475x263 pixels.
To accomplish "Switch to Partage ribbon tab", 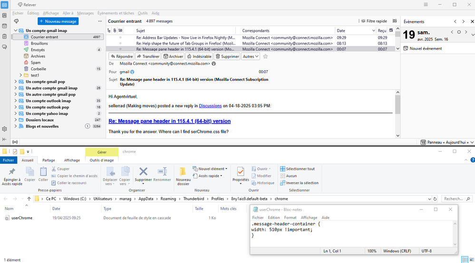I will click(x=49, y=160).
